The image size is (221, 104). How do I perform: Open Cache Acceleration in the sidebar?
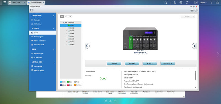click(43, 41)
